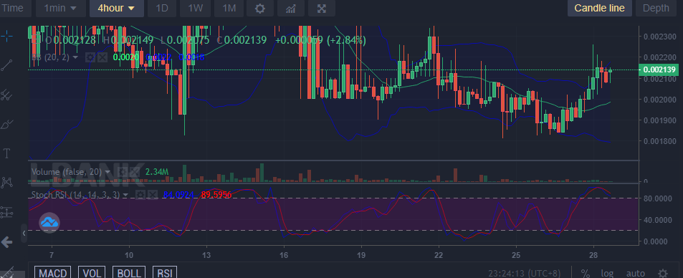Open the 4hour interval dropdown
The width and height of the screenshot is (683, 278).
click(x=116, y=9)
